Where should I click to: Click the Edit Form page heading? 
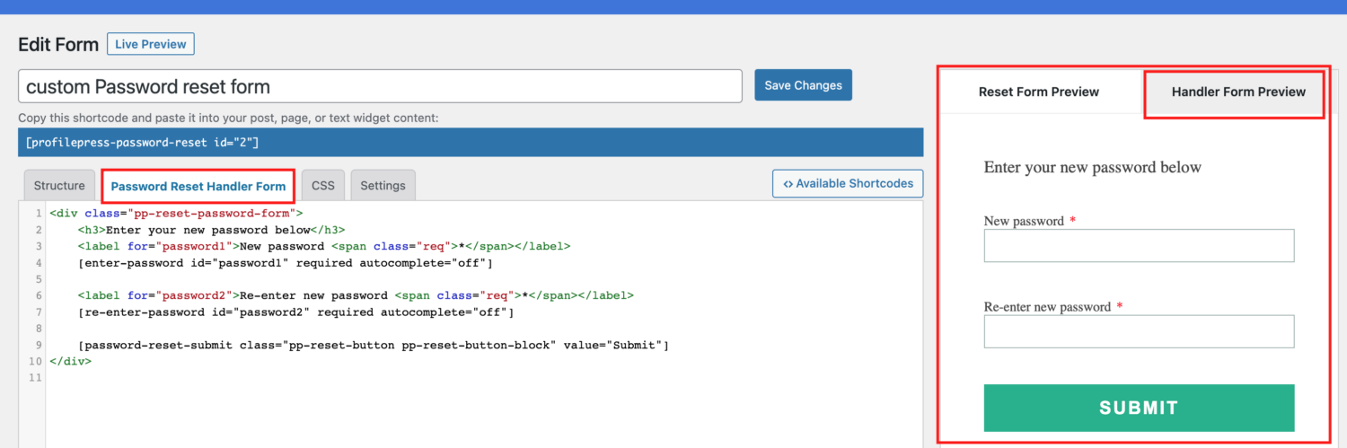tap(58, 44)
